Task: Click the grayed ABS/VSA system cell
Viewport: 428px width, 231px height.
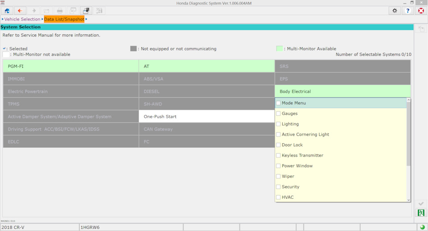Action: pyautogui.click(x=206, y=79)
